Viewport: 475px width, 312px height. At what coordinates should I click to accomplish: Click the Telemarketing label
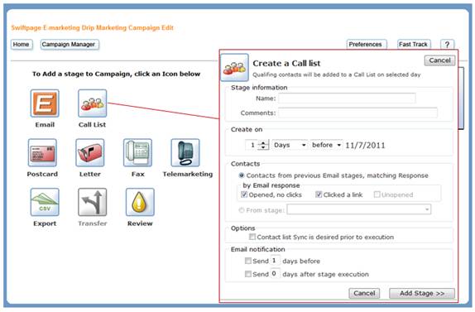tap(188, 174)
